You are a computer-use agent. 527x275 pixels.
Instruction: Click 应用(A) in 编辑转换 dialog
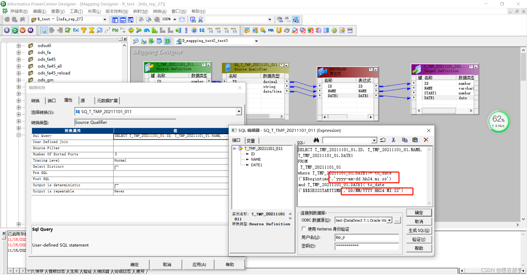tap(199, 265)
